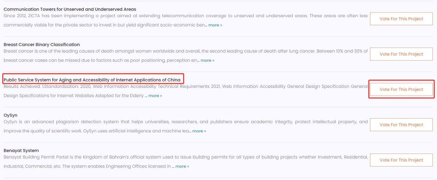Open the Communication Towers for Unserved Areas title

coord(70,9)
